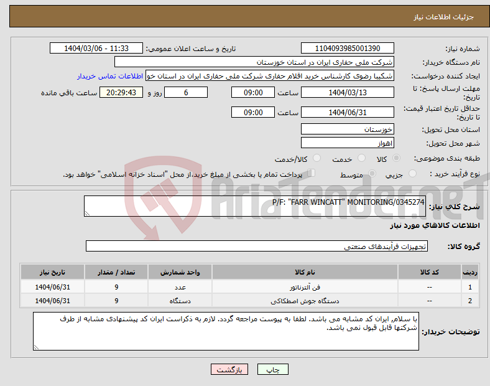Click the واحد شمارش column header
Screen dimensions: 490x386
[x=180, y=272]
